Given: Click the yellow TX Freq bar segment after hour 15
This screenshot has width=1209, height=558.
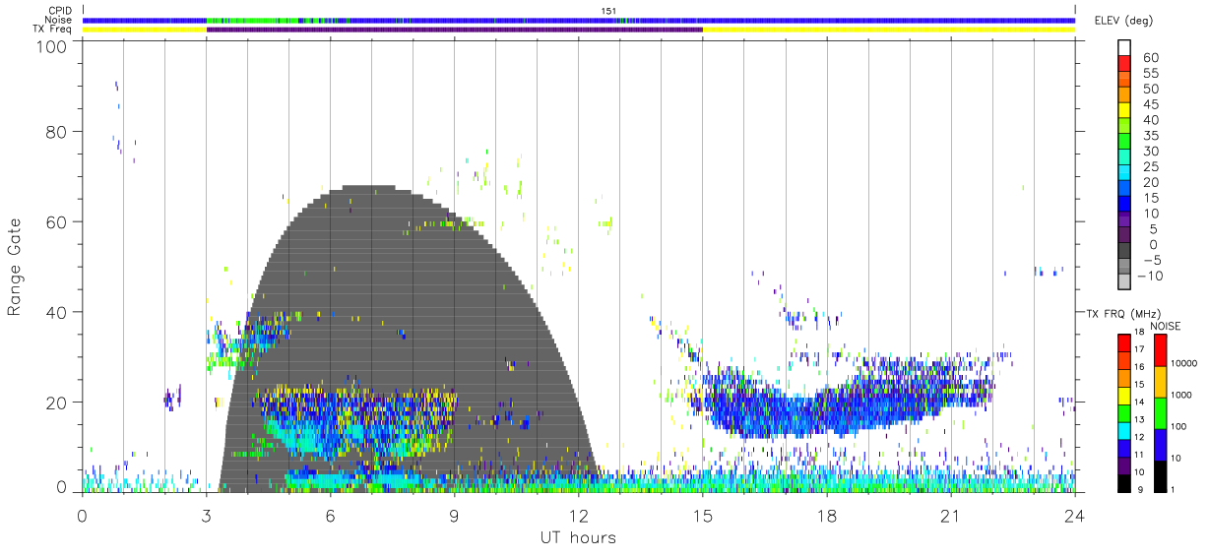Looking at the screenshot, I should click(x=888, y=30).
